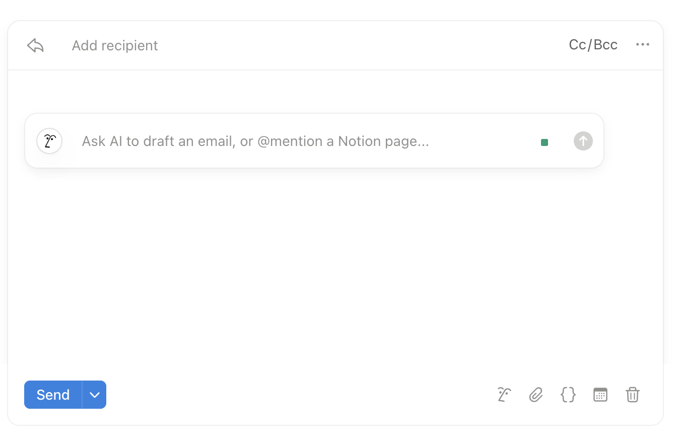Click the reply arrow icon
This screenshot has height=447, width=679.
coord(34,45)
